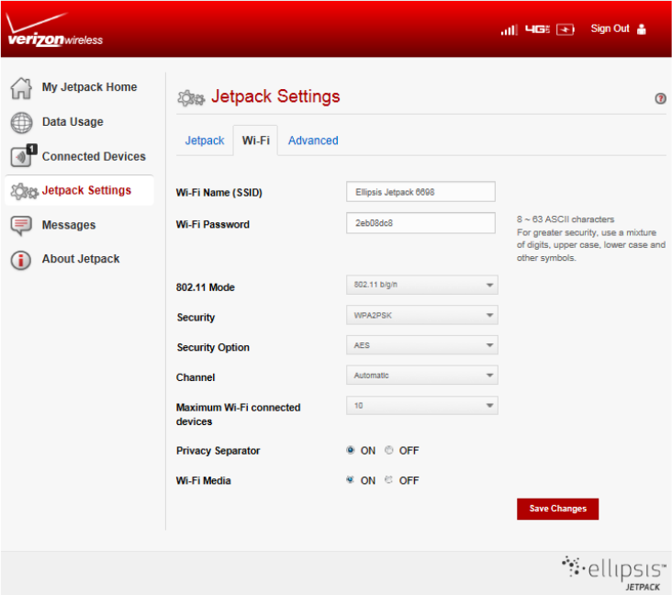
Task: Click the Jetpack Settings page heading
Action: point(275,96)
